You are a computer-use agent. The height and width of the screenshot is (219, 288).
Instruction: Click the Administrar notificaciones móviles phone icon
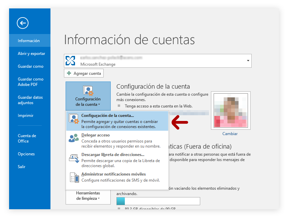75,178
